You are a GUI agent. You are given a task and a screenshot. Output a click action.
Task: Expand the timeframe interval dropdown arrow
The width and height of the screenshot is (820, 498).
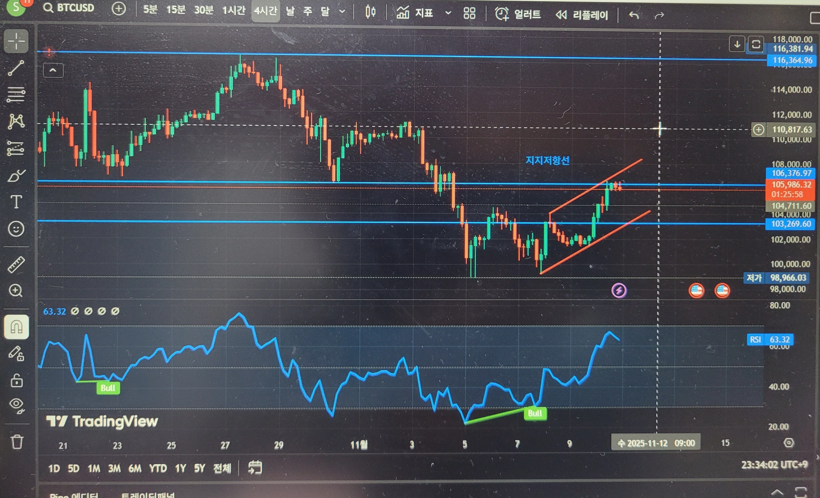[x=342, y=12]
